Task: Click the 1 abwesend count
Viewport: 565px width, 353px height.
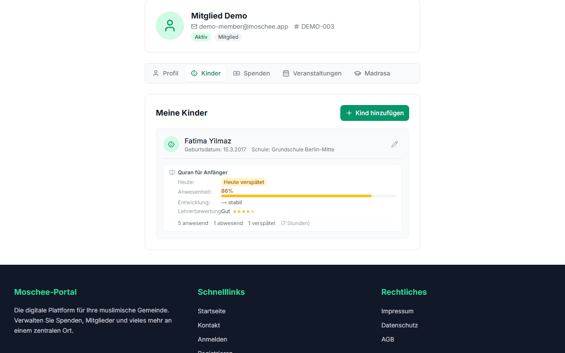Action: point(228,223)
